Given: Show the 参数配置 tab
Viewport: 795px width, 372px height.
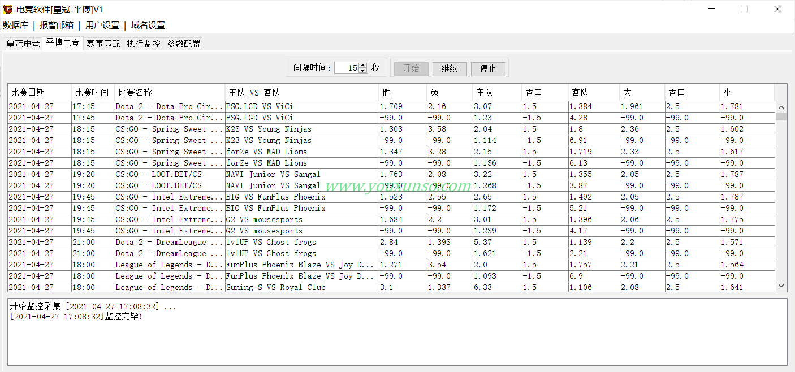Looking at the screenshot, I should (184, 44).
